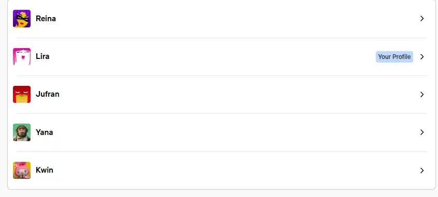Click Yana's chimpanzee avatar
The image size is (438, 197).
22,132
